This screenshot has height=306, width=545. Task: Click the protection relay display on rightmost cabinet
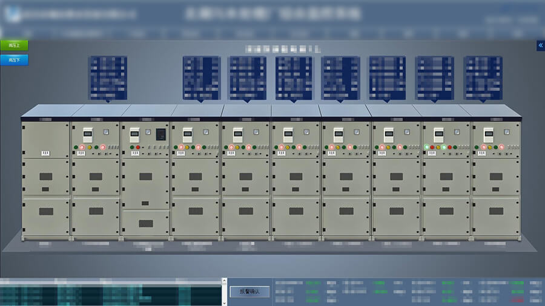(487, 134)
